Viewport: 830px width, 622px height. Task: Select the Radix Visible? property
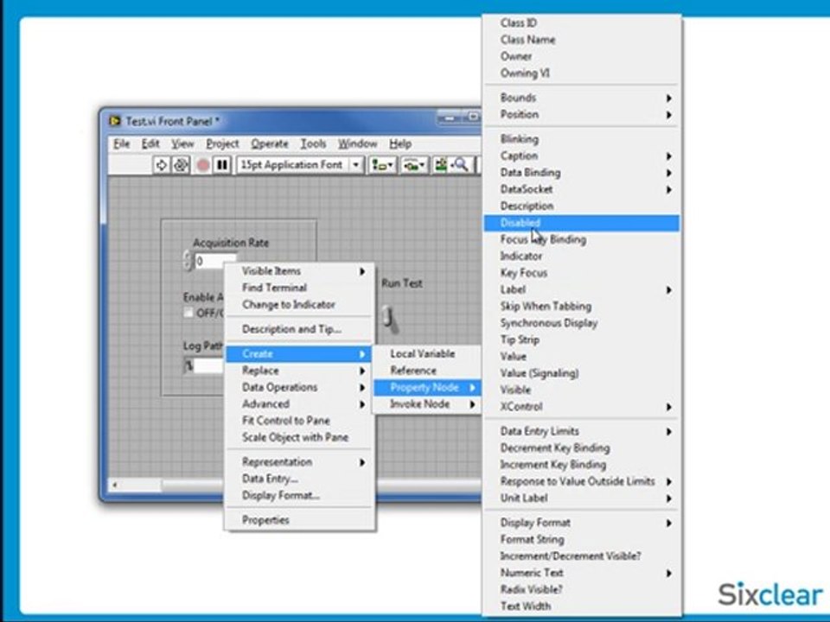582,589
